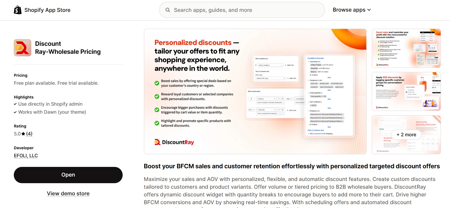
Task: Open the Apply B2B discounts thumbnail
Action: [x=406, y=91]
